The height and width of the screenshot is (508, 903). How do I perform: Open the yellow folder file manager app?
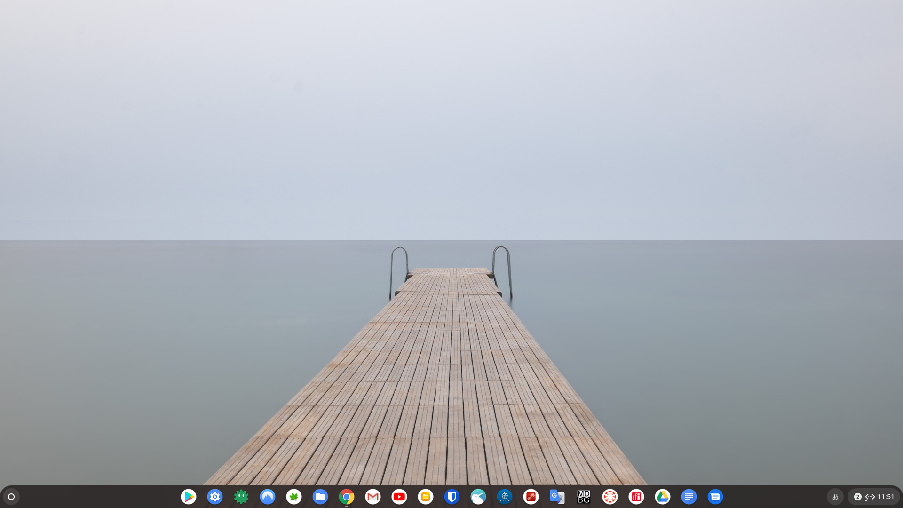click(x=426, y=497)
